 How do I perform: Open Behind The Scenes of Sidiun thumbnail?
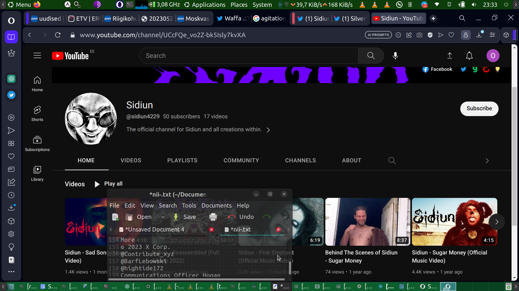point(368,222)
